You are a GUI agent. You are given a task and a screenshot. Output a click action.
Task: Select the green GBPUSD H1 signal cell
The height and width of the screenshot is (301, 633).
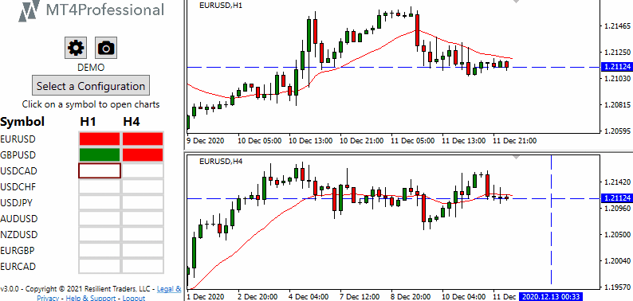100,155
